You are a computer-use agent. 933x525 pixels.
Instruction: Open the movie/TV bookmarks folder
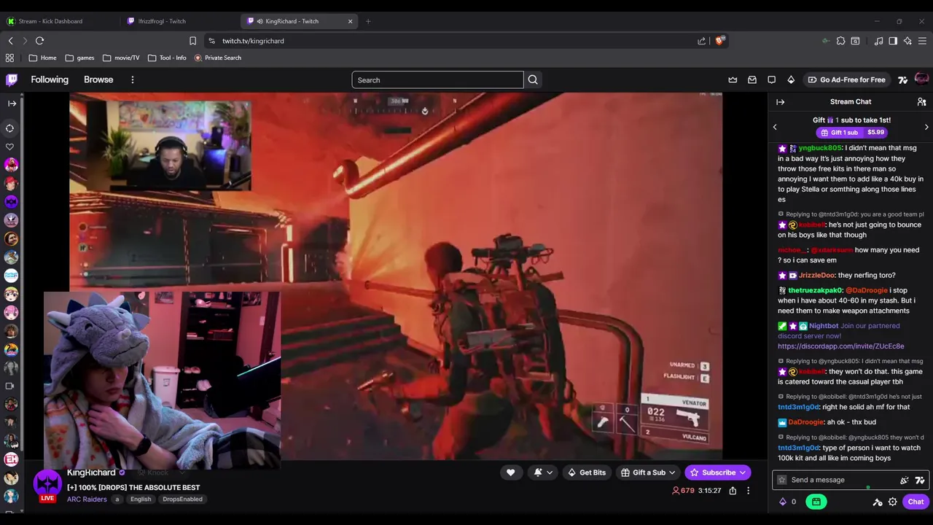coord(121,58)
